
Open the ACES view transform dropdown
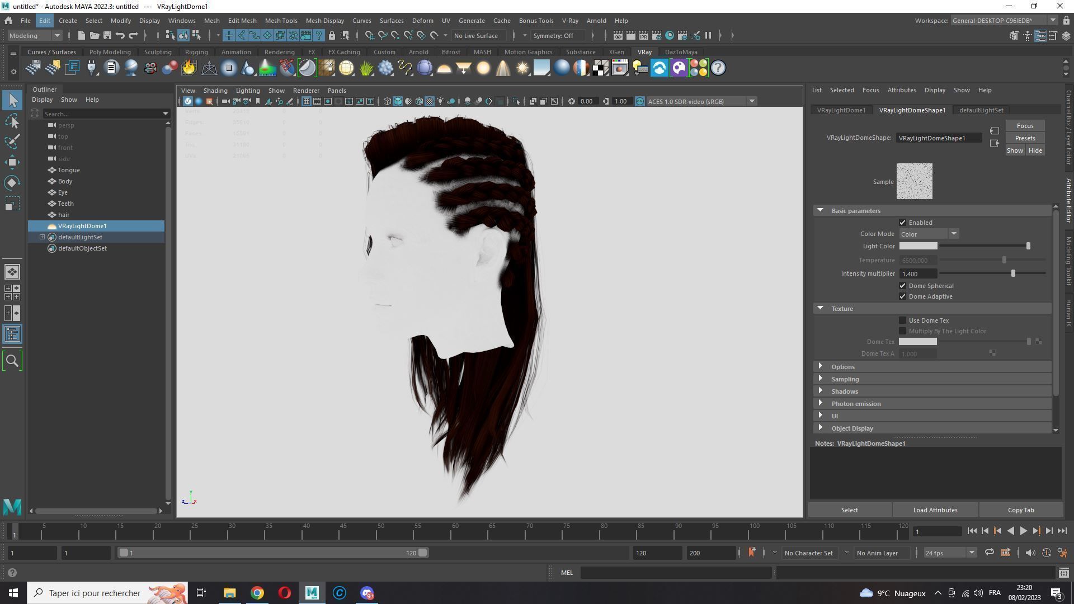pos(701,101)
